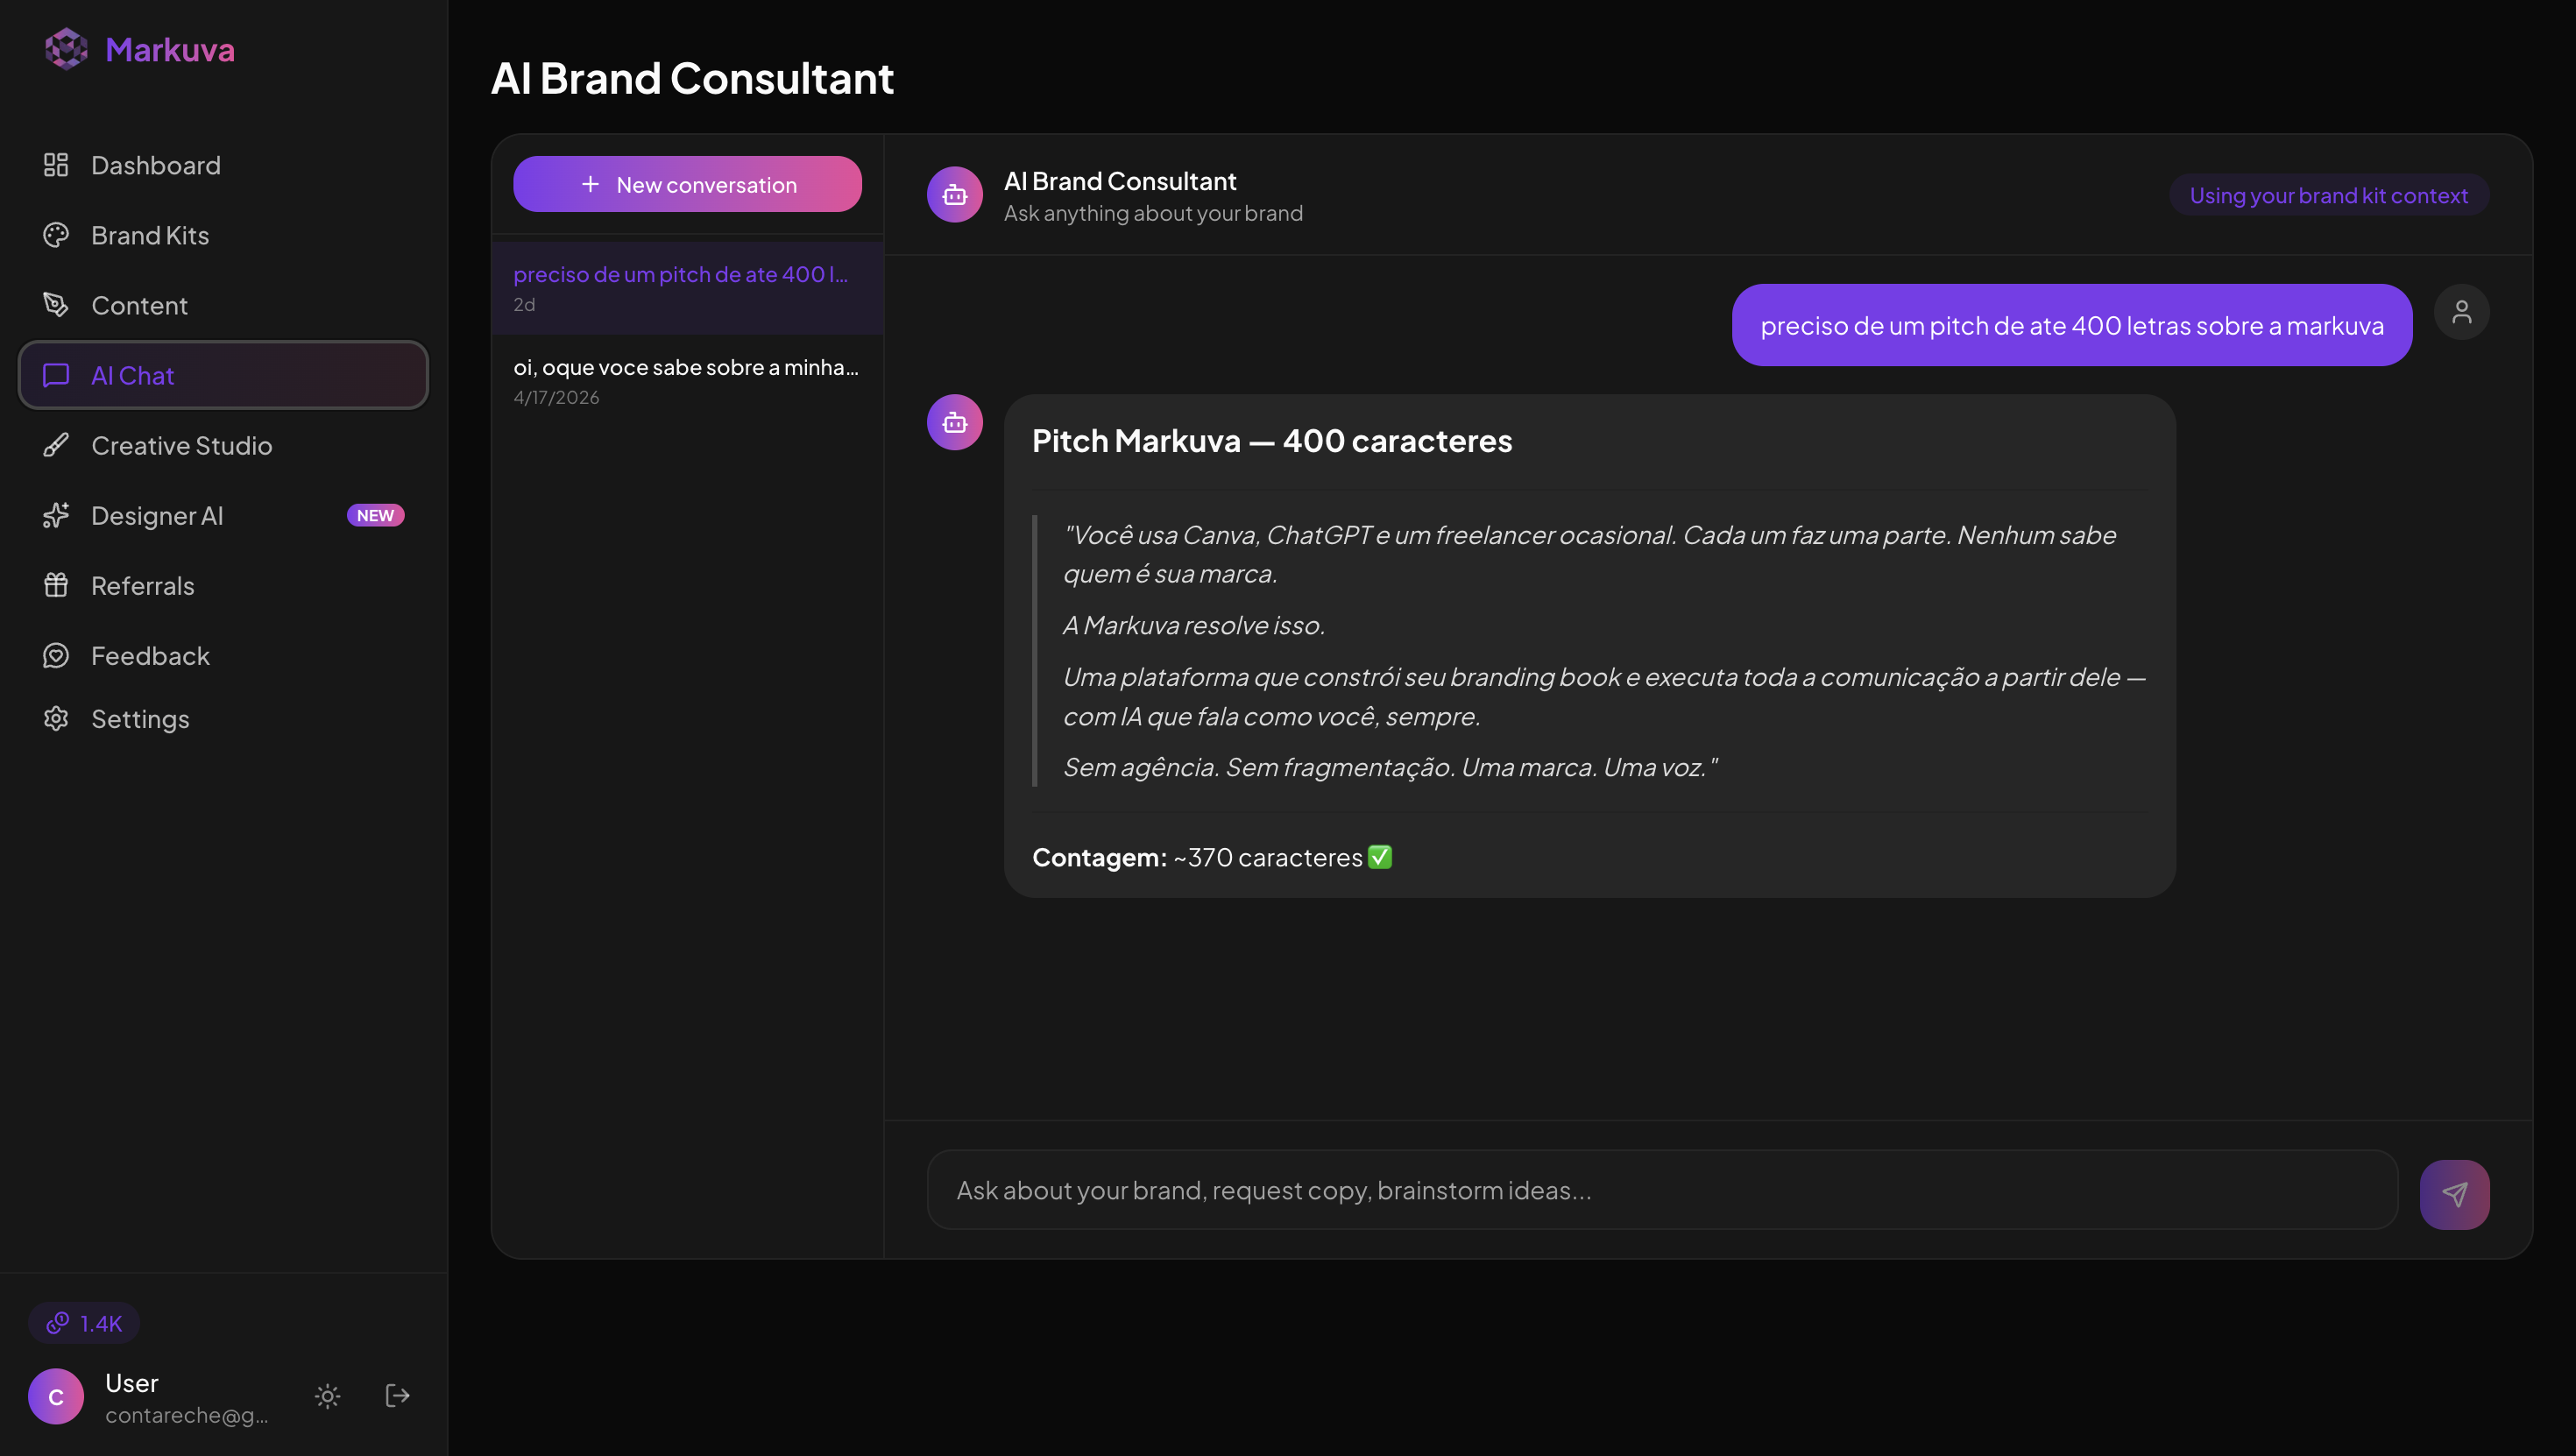Click the send message paper-plane button
This screenshot has width=2576, height=1456.
pyautogui.click(x=2454, y=1194)
